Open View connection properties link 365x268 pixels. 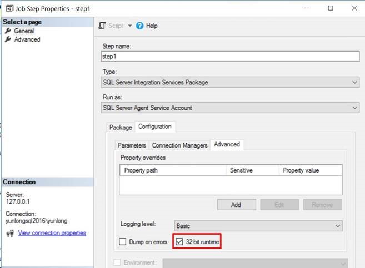[52, 233]
